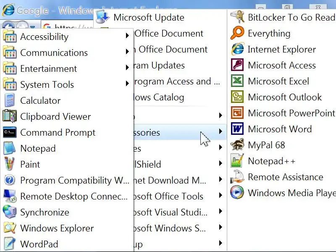The image size is (336, 252).
Task: Open Command Prompt via its icon
Action: coord(9,132)
